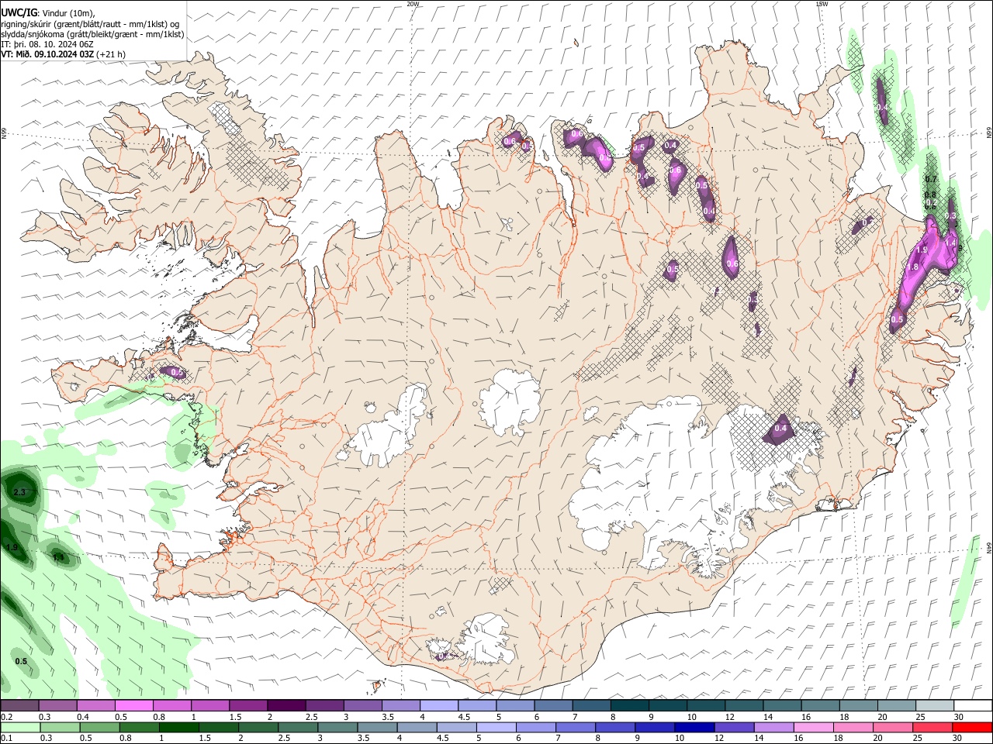
Task: Click the '20W' longitude label
Action: 413,4
